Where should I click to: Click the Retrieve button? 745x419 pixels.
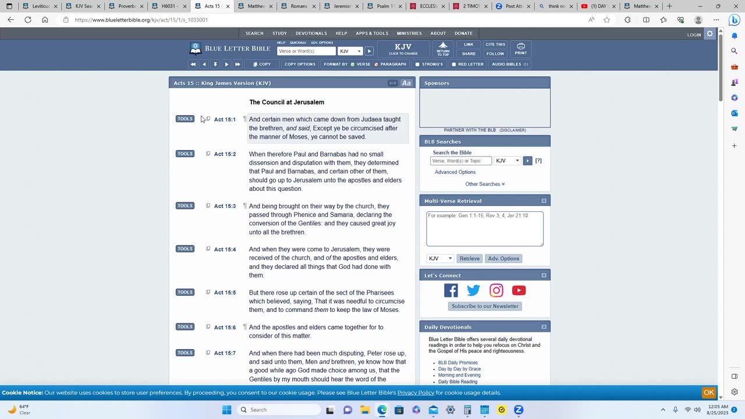pos(470,258)
